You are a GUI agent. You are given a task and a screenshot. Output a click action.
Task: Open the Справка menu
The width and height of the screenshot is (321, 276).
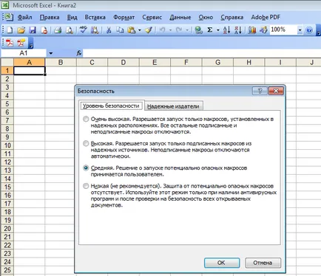(x=232, y=17)
